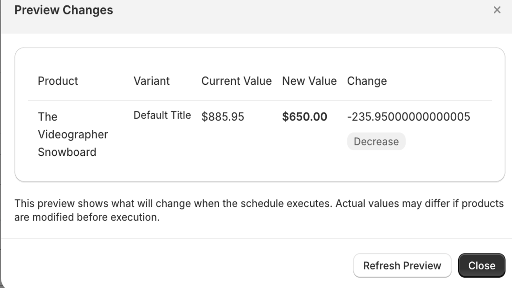Click the Refresh Preview button
The width and height of the screenshot is (512, 288).
[402, 266]
